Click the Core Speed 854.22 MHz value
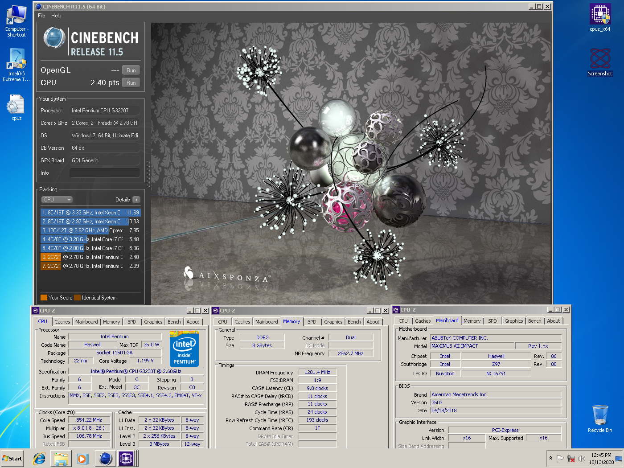The height and width of the screenshot is (468, 624). (89, 420)
